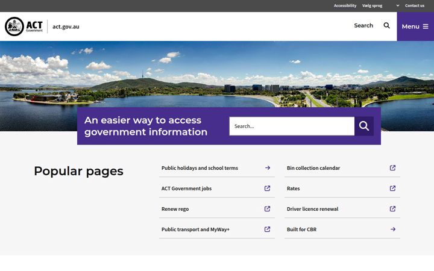
Task: Click the Search label in the header
Action: coord(363,26)
